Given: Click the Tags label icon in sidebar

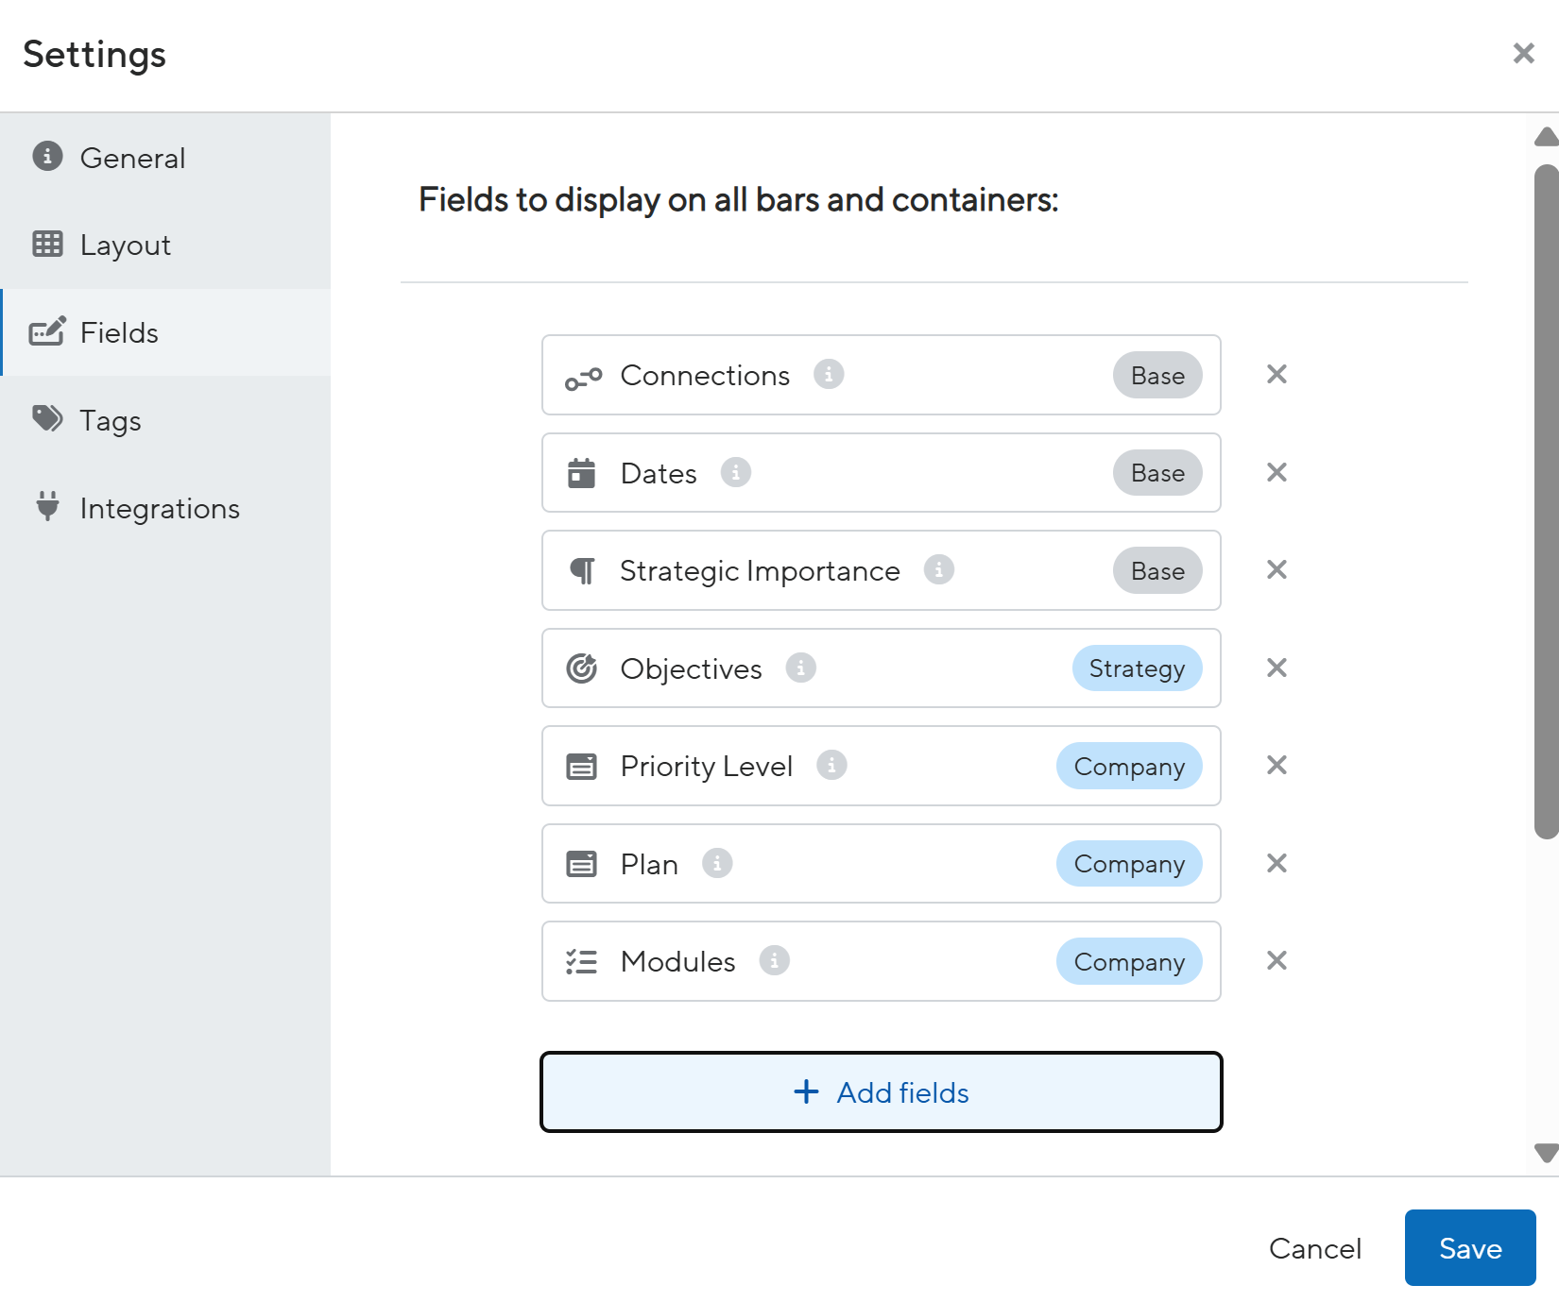Looking at the screenshot, I should [45, 420].
